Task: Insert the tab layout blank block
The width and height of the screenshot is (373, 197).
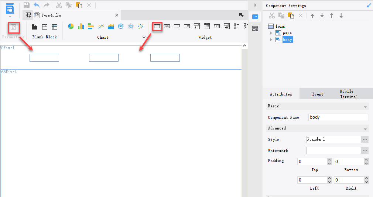Action: coord(45,27)
